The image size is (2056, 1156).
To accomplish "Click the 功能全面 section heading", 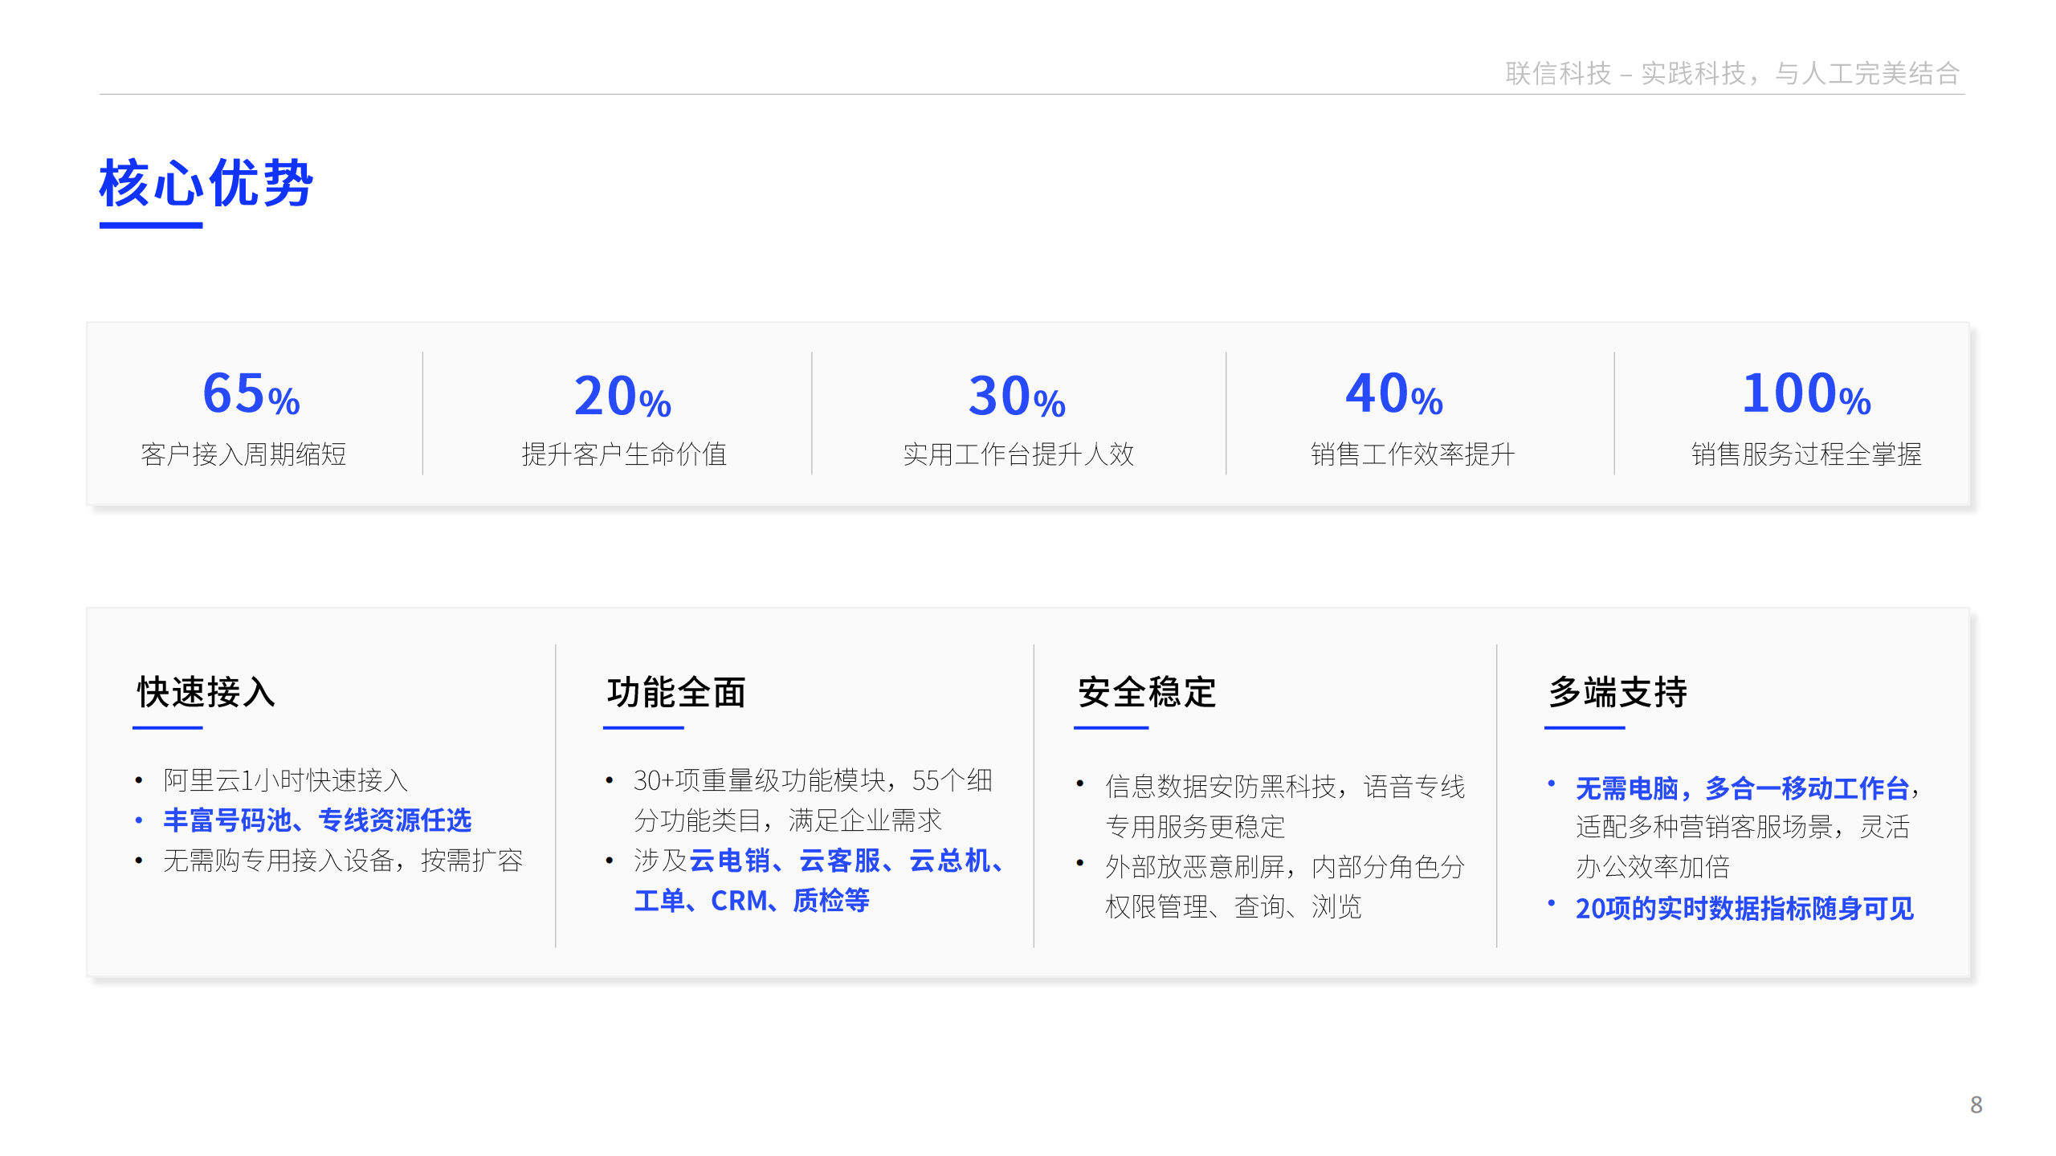I will (x=676, y=692).
